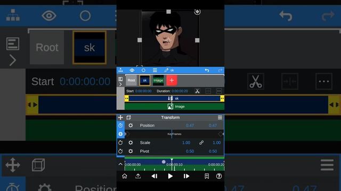Toggle Pivot keyframe stopwatch

[x=120, y=151]
